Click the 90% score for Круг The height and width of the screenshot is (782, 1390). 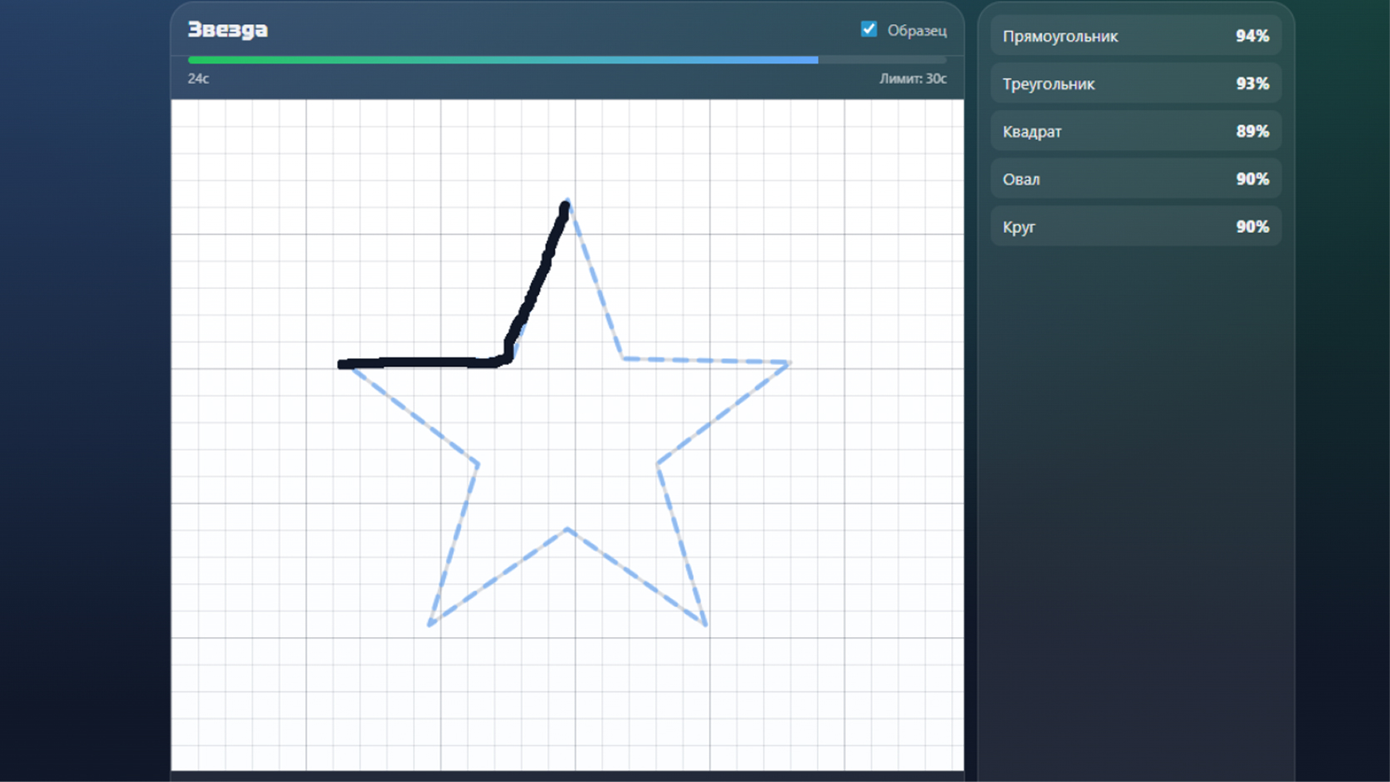tap(1253, 226)
